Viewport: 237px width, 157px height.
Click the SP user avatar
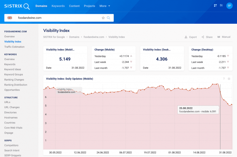point(229,6)
